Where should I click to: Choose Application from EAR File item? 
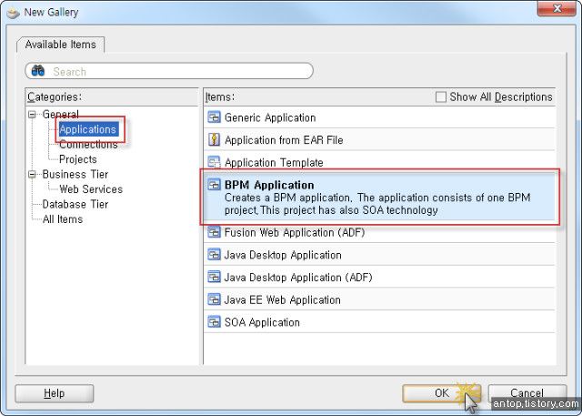(x=380, y=139)
